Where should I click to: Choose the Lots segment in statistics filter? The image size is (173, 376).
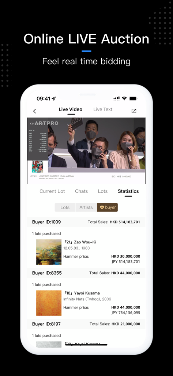click(65, 207)
